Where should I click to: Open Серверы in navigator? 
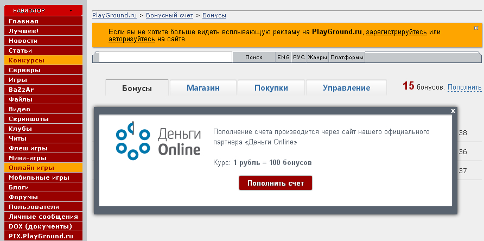pyautogui.click(x=43, y=70)
